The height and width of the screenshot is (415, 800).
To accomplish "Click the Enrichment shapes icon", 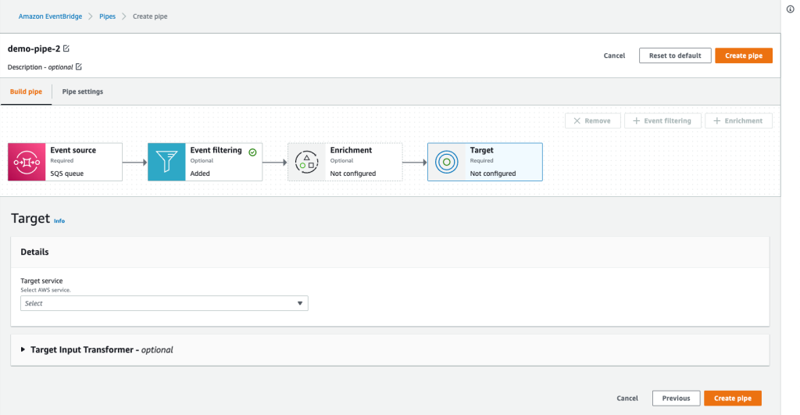I will [x=306, y=162].
